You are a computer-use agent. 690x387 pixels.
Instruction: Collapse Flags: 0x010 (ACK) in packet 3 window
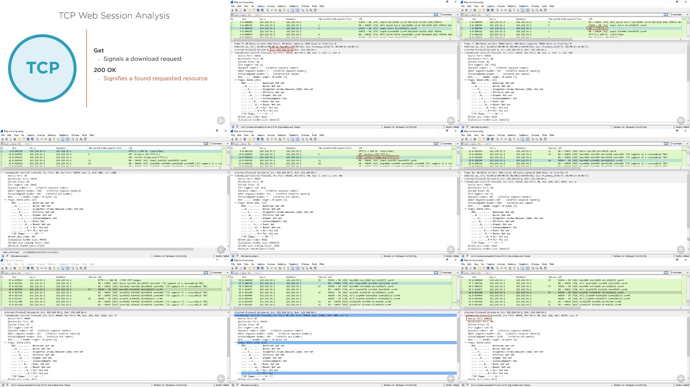pos(235,80)
